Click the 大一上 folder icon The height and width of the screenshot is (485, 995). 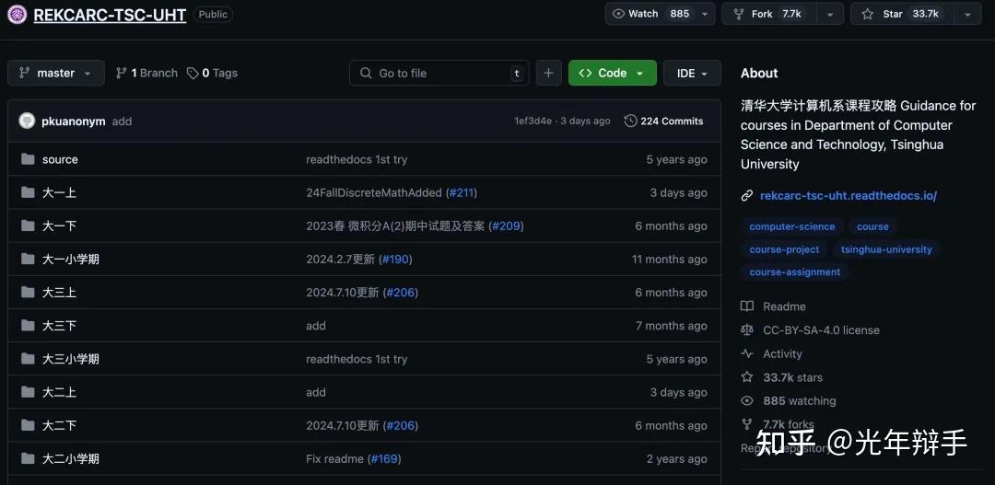pyautogui.click(x=28, y=192)
